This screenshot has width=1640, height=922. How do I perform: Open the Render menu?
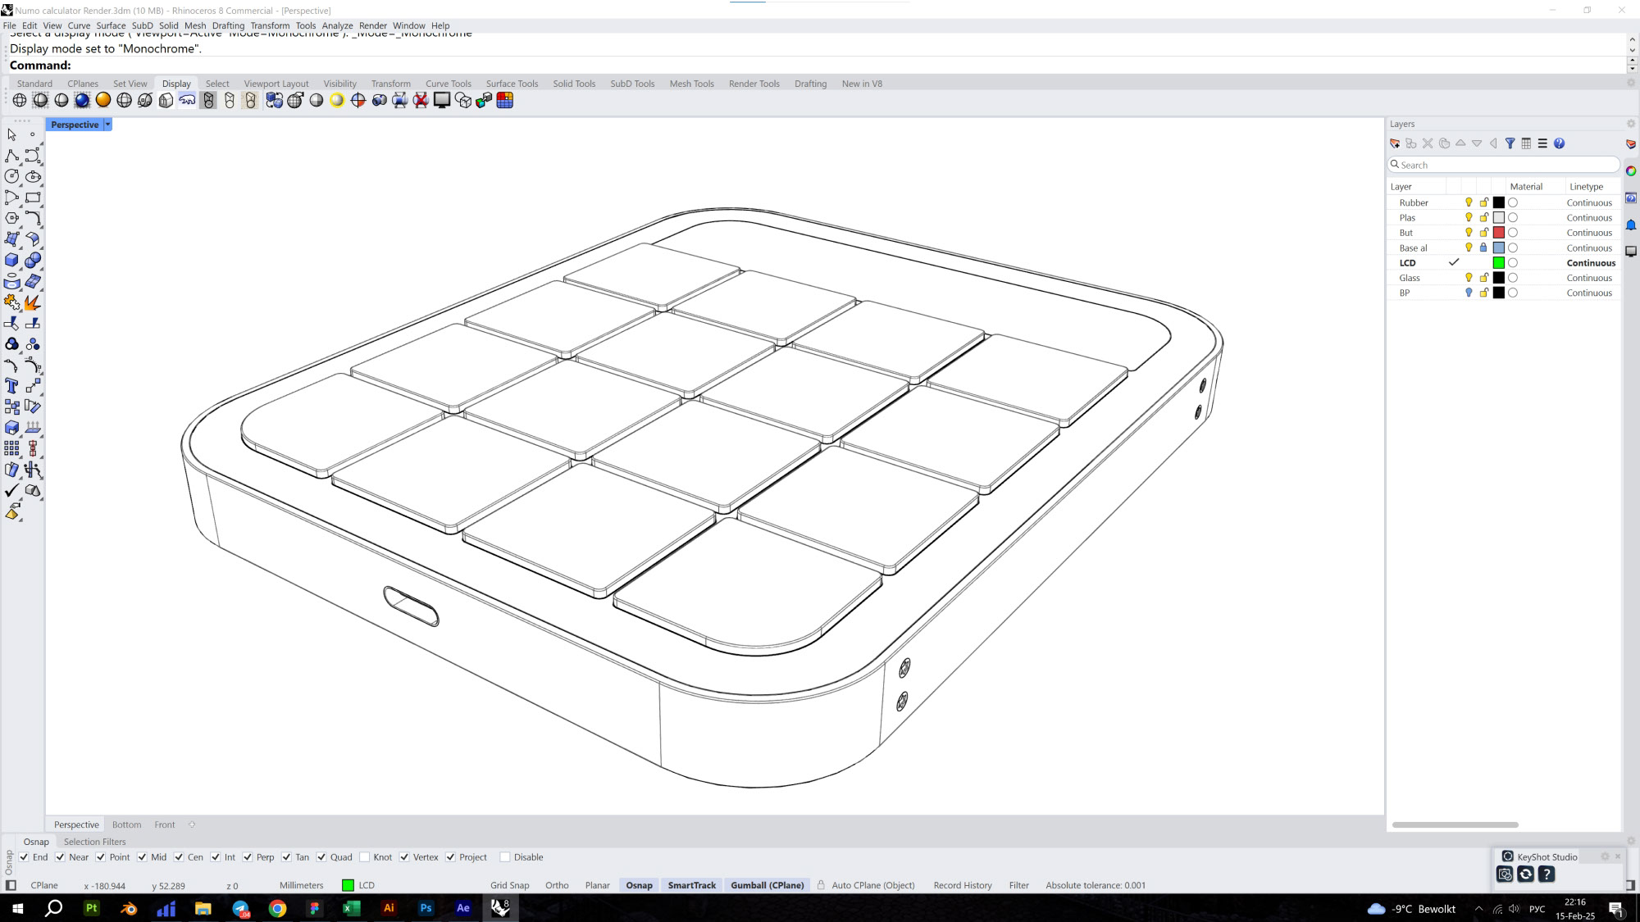pos(373,25)
